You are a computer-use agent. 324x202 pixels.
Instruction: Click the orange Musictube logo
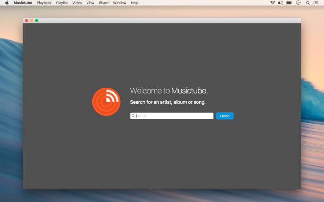coord(106,102)
